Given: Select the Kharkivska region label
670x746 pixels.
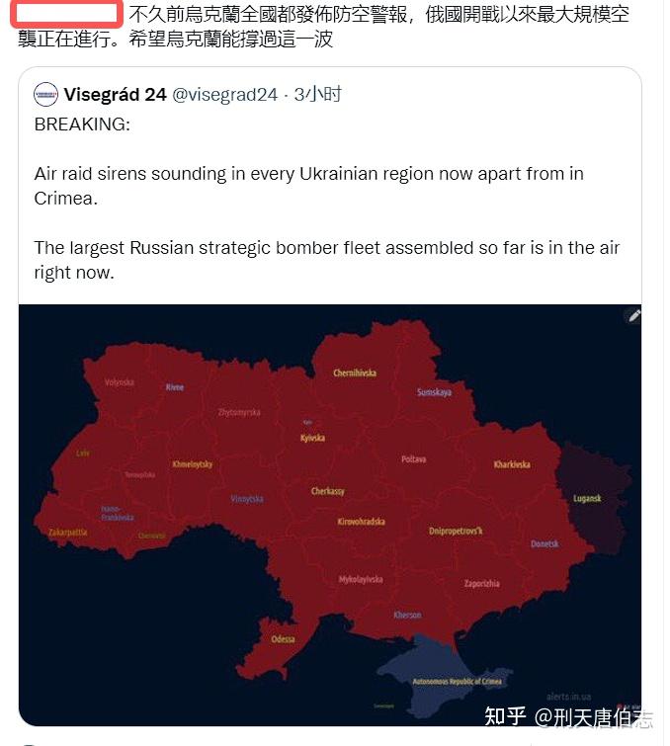Looking at the screenshot, I should [x=512, y=464].
